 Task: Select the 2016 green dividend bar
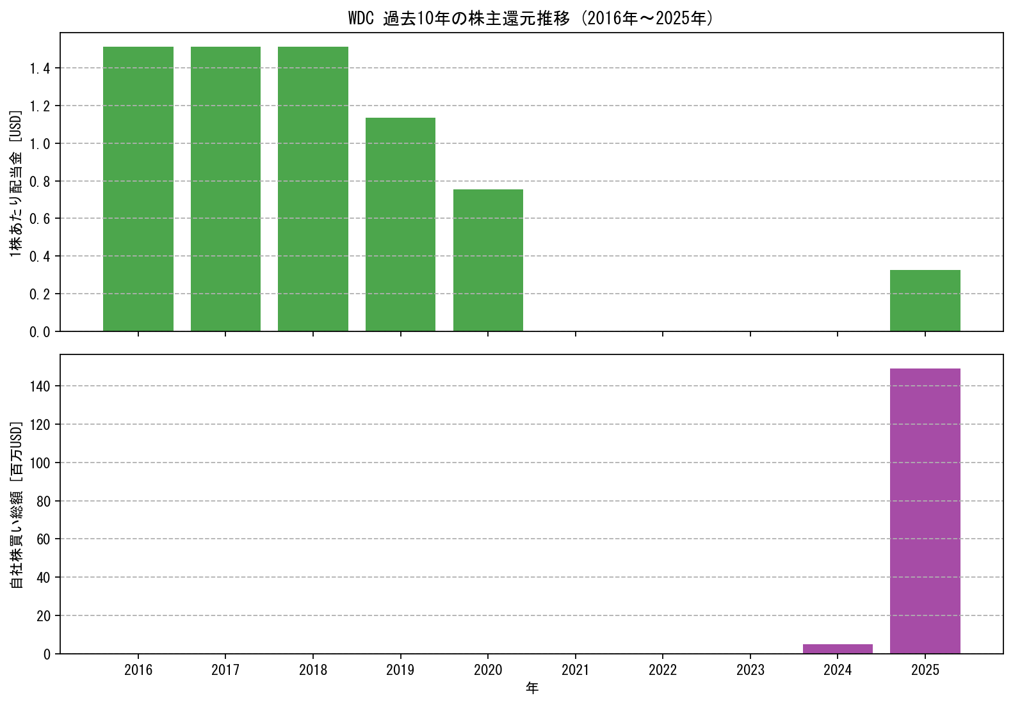point(138,189)
